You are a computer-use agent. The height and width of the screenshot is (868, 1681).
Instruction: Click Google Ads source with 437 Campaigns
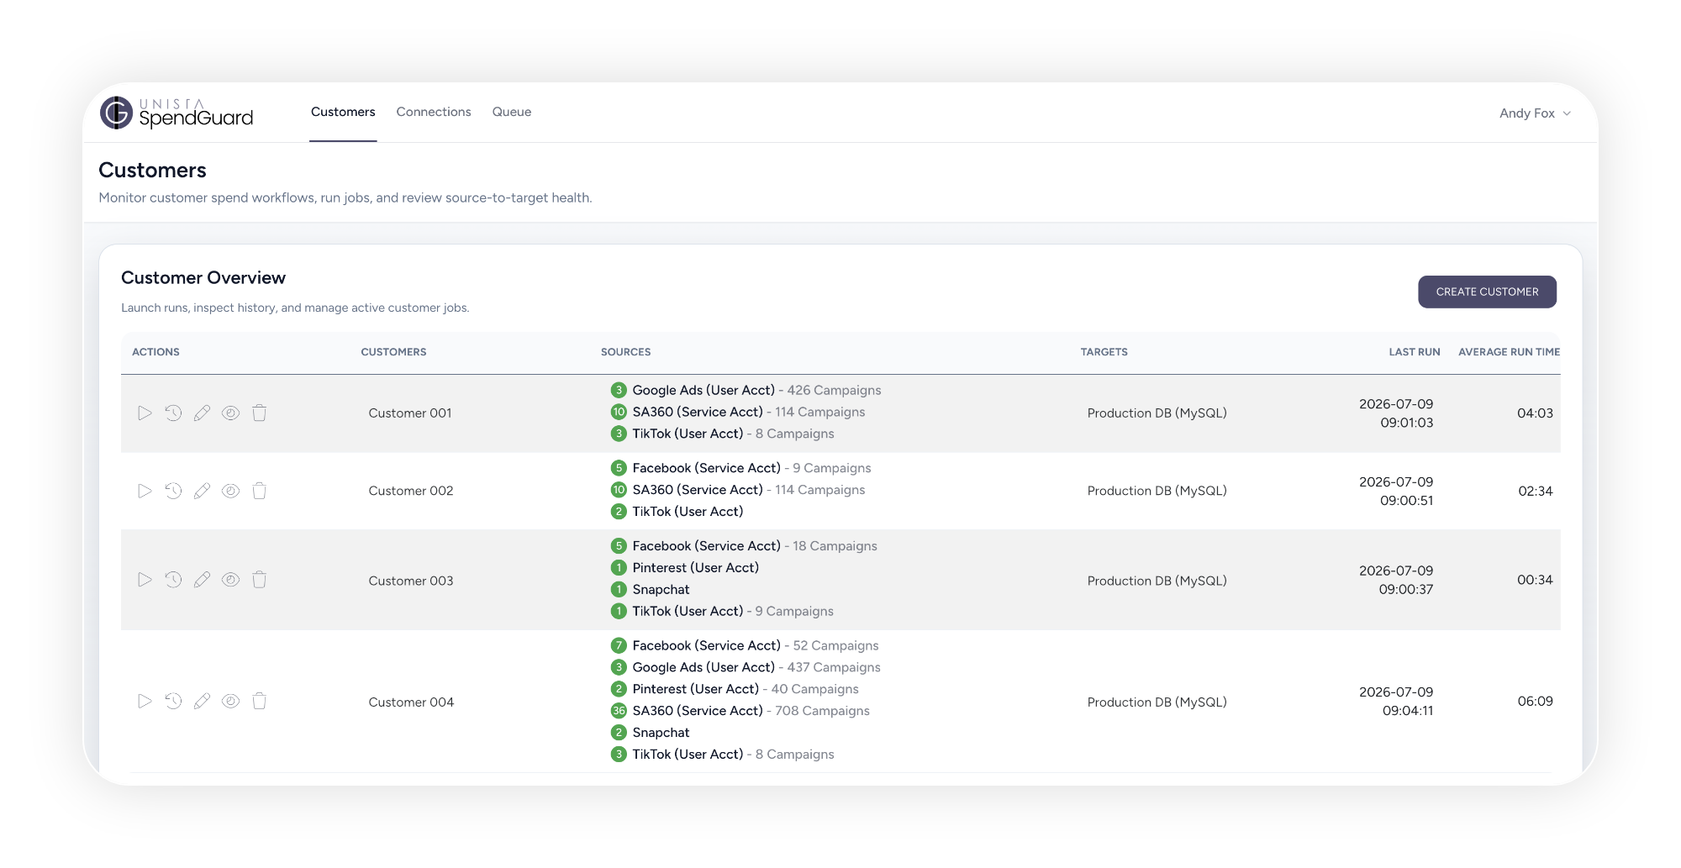(x=756, y=667)
